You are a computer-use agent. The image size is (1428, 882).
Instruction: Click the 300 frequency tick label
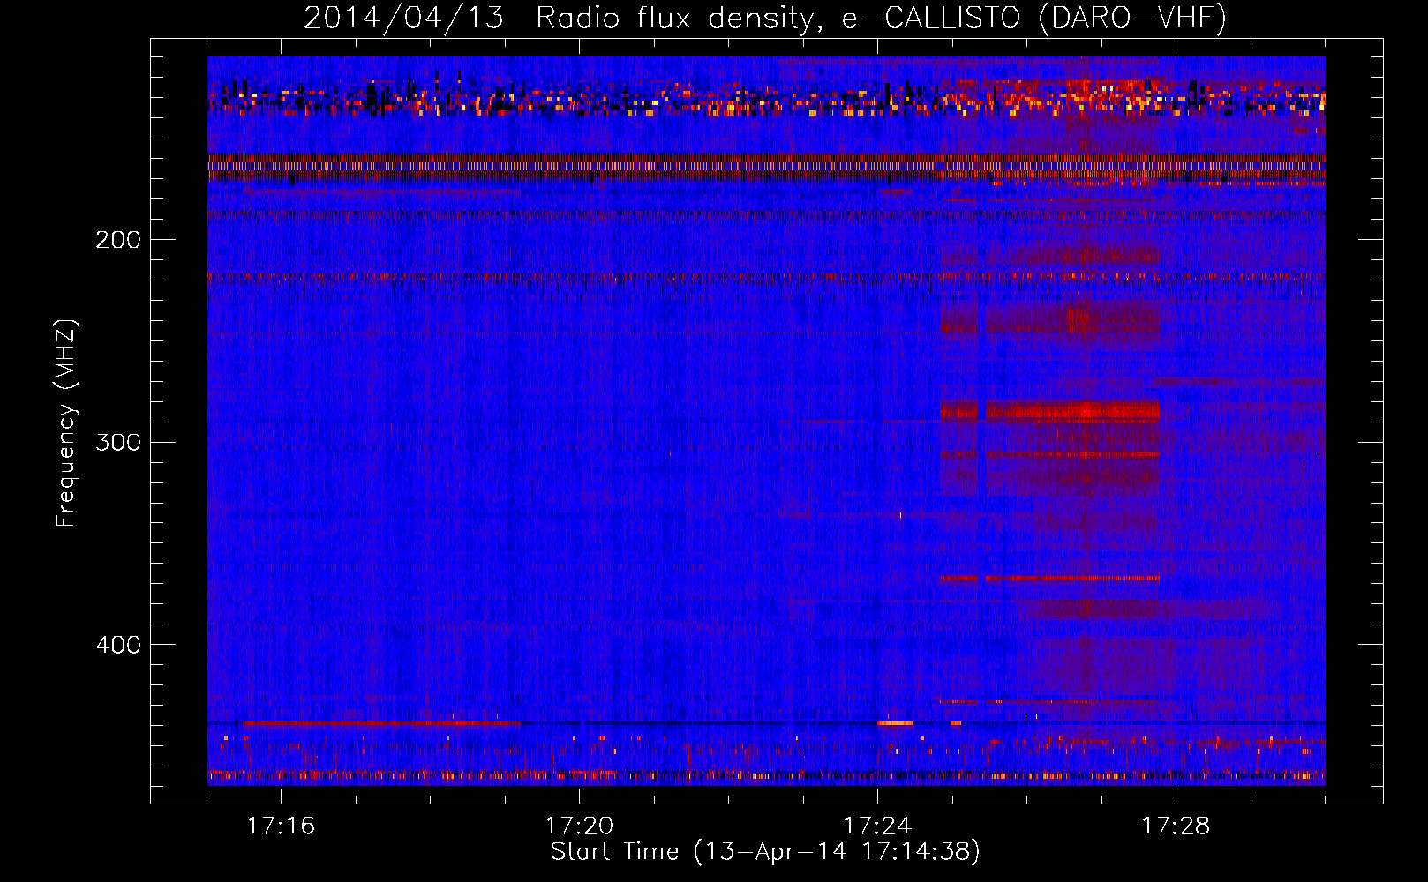tap(118, 442)
